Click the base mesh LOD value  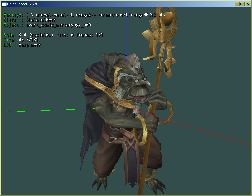(x=30, y=45)
